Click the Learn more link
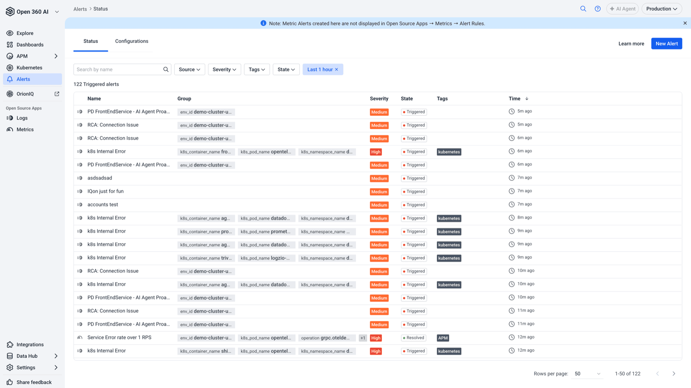 631,44
